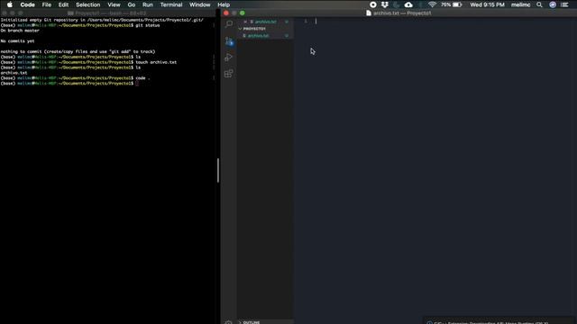Click 'No commits yet' text in Terminal
Screen dimensions: 577x324
(x=17, y=41)
